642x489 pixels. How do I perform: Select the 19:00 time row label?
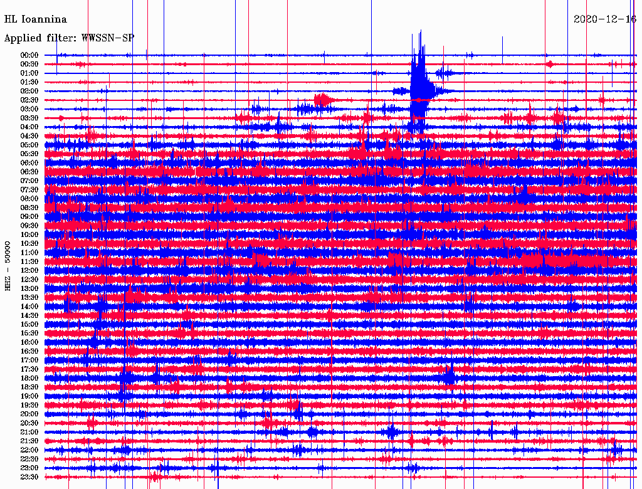click(29, 396)
